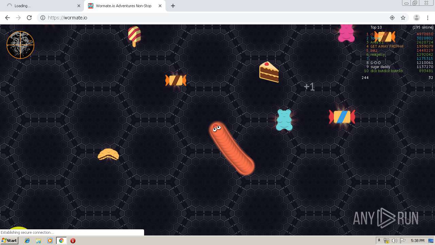View site information lock icon
The width and height of the screenshot is (435, 245).
coord(43,18)
